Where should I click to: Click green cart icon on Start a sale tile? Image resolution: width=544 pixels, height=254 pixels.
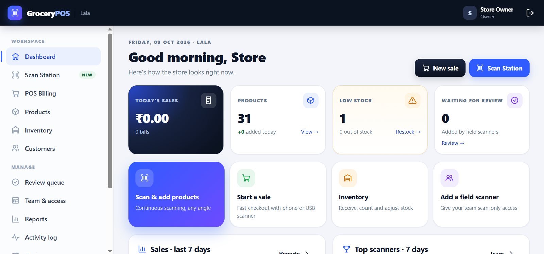click(x=246, y=178)
